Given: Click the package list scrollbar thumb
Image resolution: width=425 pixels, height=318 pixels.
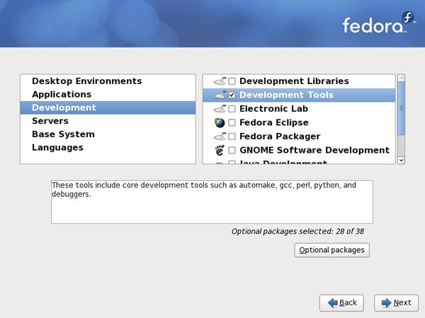Looking at the screenshot, I should [401, 108].
